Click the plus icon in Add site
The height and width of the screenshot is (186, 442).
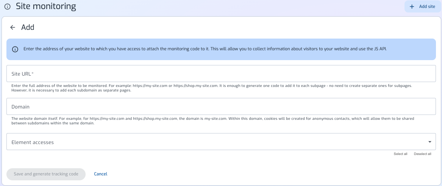click(x=412, y=6)
